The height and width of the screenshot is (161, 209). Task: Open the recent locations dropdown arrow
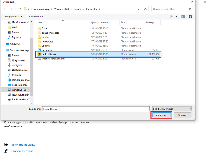click(16, 9)
